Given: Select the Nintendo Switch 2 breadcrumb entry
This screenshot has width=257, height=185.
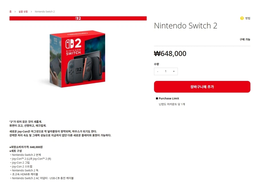Looking at the screenshot, I should point(45,11).
